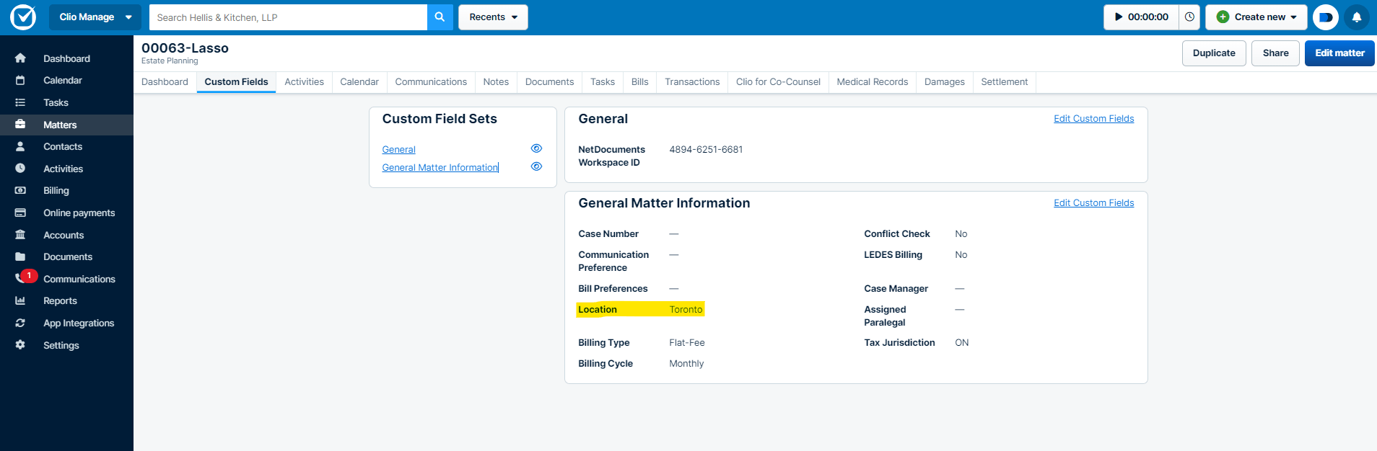This screenshot has width=1377, height=451.
Task: Click Edit Custom Fields in General Matter Information
Action: (x=1093, y=203)
